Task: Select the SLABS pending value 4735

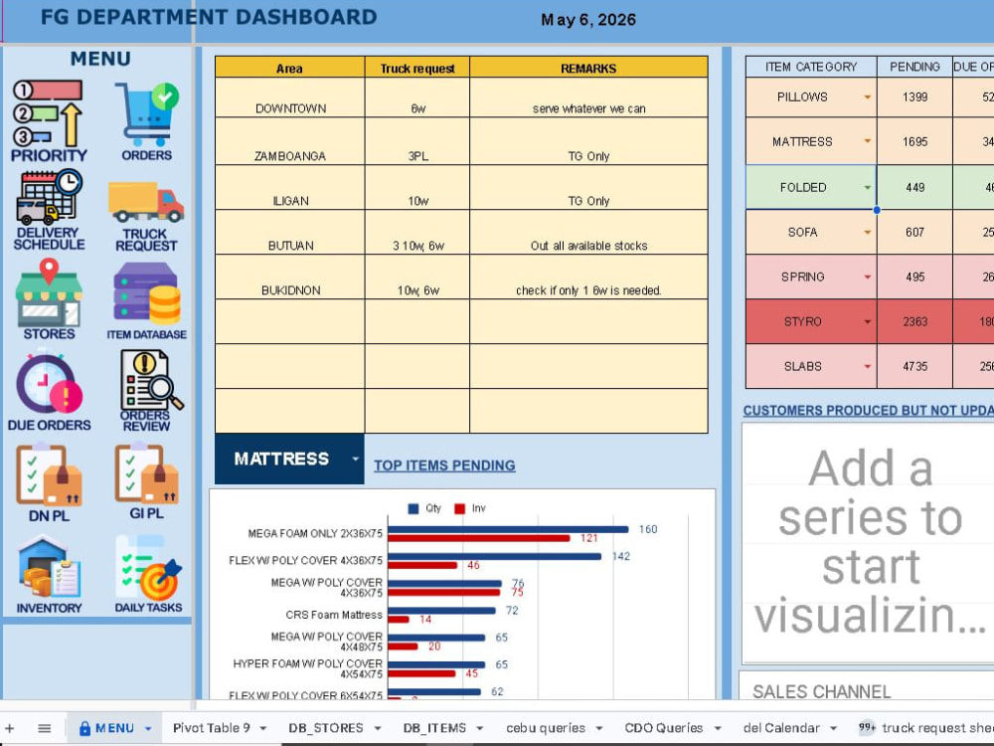Action: [x=914, y=366]
